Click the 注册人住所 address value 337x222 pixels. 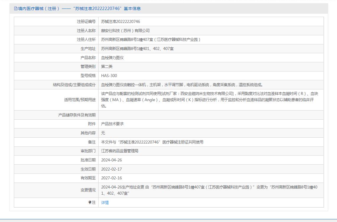[x=150, y=39]
